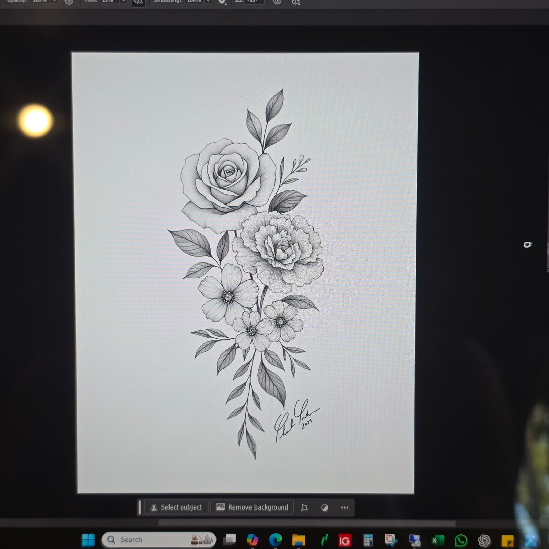The width and height of the screenshot is (549, 549).
Task: Click the horizontal scrollbar below the canvas
Action: (x=306, y=524)
